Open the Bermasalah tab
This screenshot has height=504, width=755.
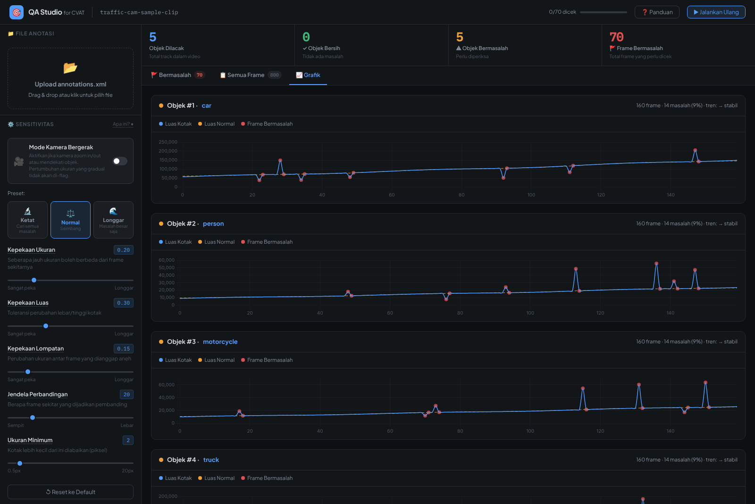click(x=177, y=75)
